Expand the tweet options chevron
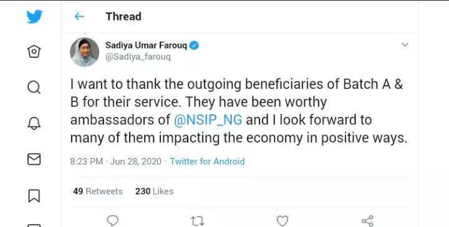The height and width of the screenshot is (227, 449). (405, 45)
